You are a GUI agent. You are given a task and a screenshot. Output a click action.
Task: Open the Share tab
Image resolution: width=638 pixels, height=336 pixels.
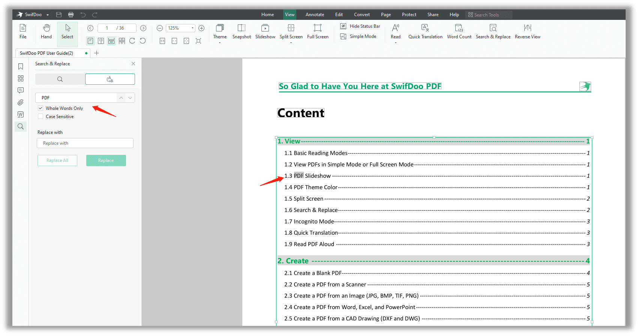click(433, 15)
